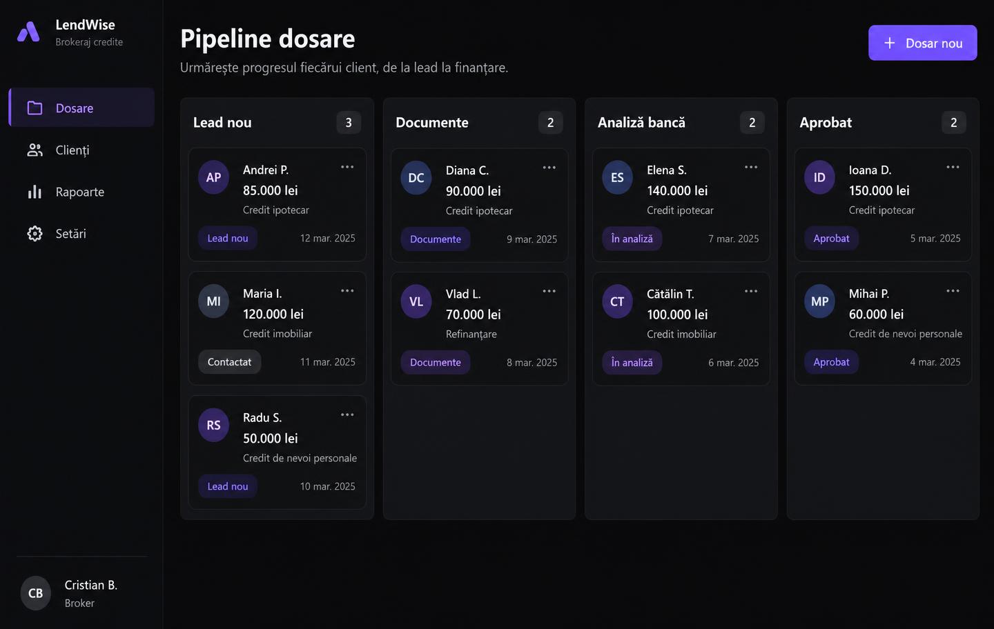Click the amount 120.000 lei
The image size is (994, 629).
pos(273,314)
